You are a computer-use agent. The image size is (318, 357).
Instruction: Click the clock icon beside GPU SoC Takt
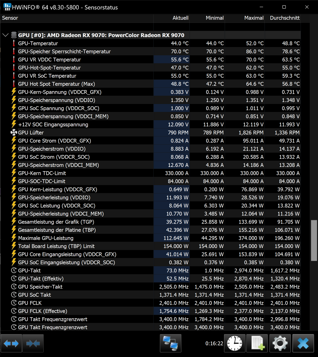tap(14, 295)
